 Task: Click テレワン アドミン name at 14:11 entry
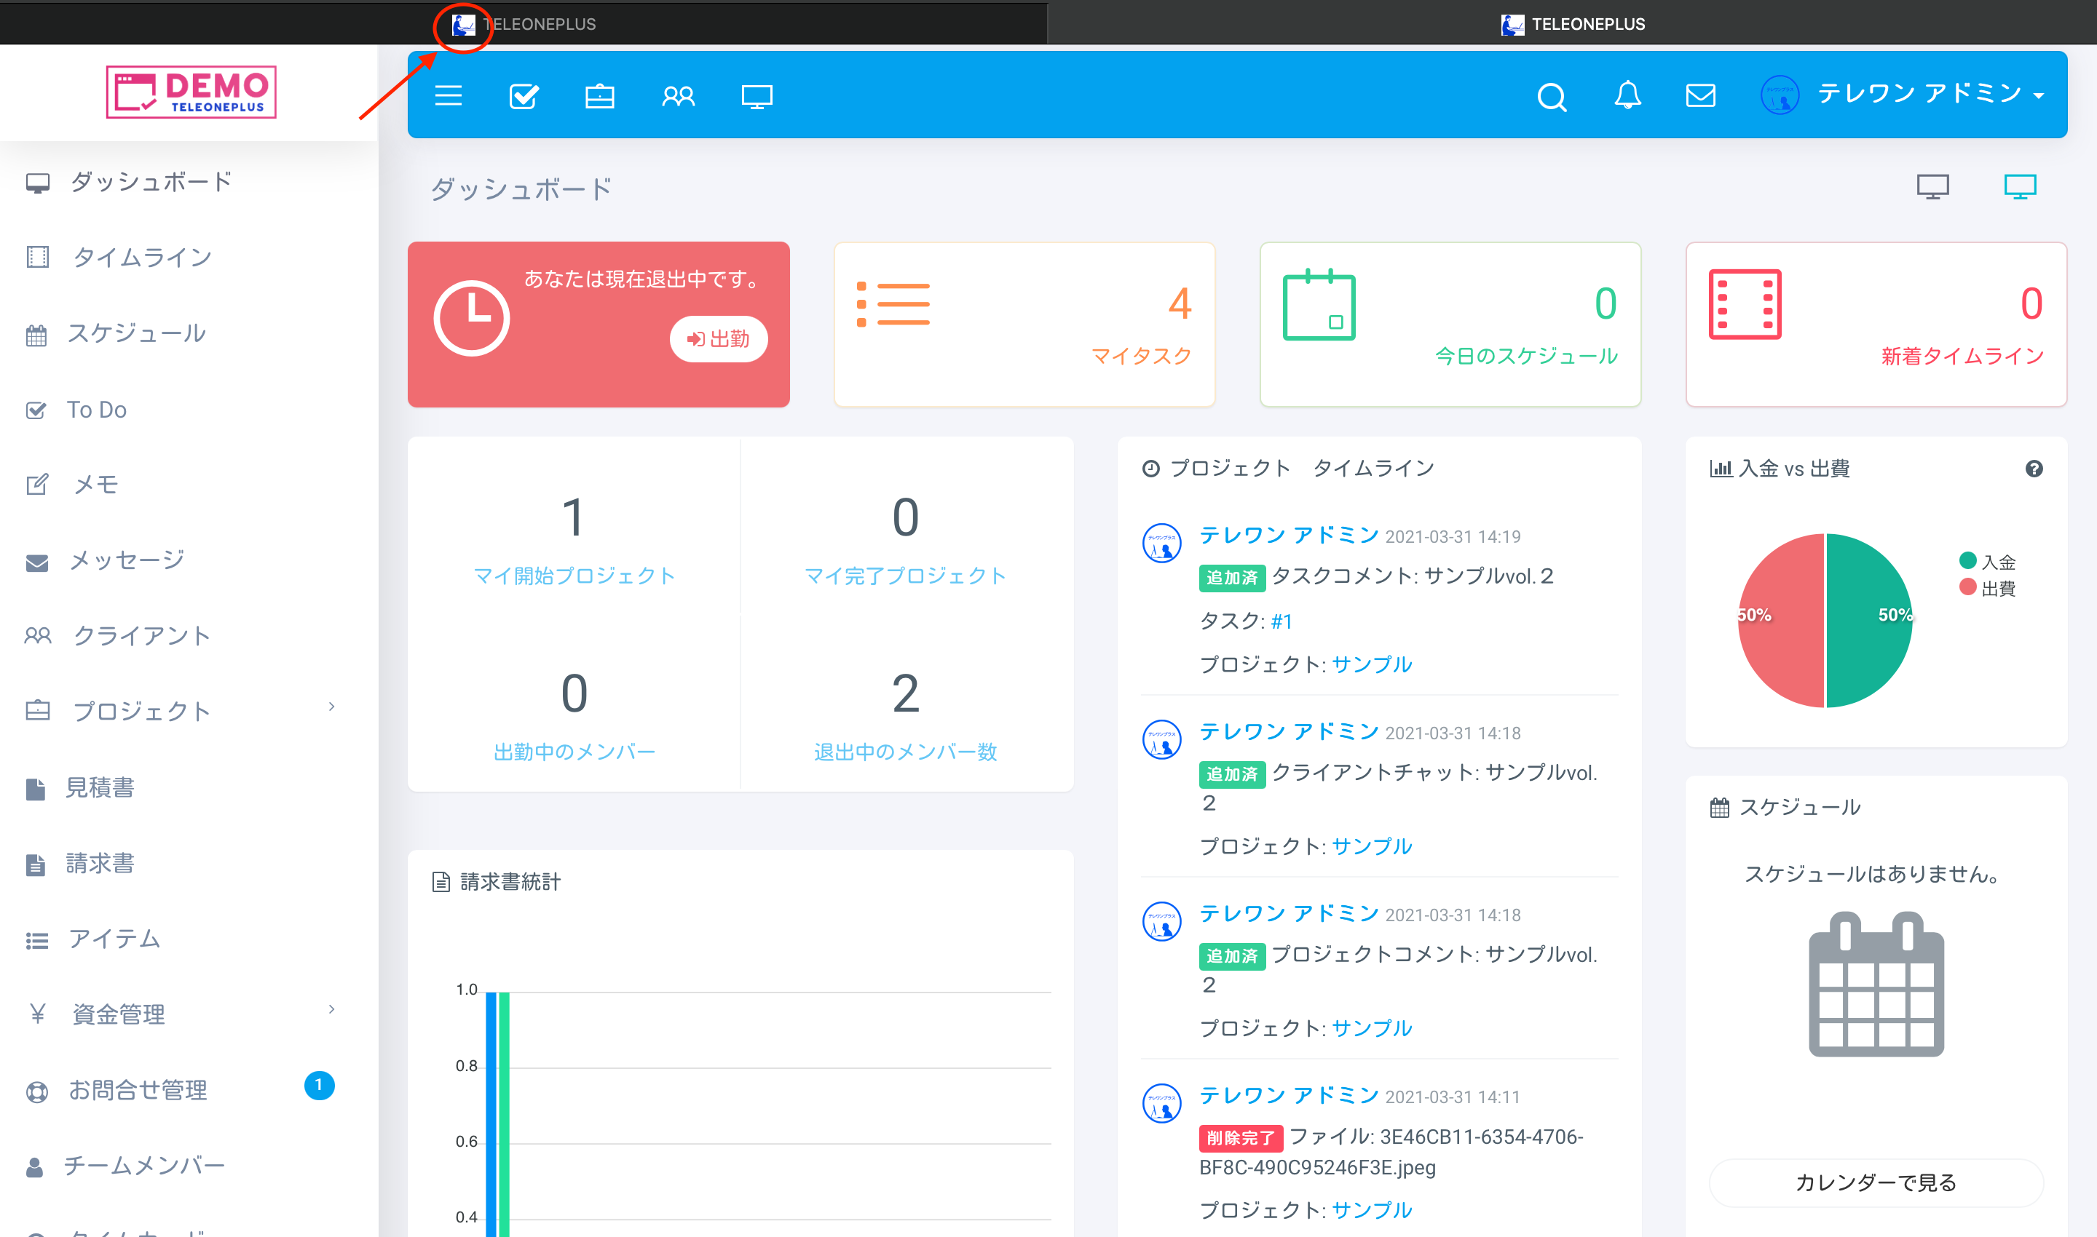[1289, 1095]
